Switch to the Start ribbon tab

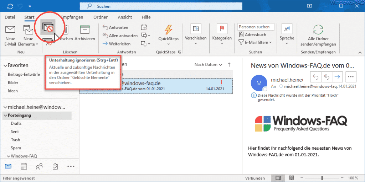click(x=29, y=17)
